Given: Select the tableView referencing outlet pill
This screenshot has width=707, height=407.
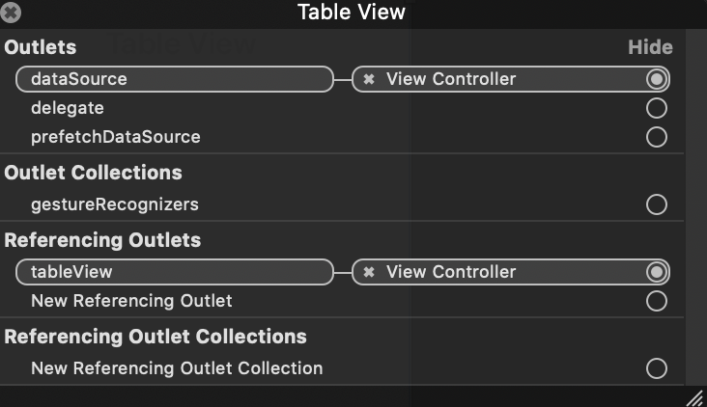Looking at the screenshot, I should point(175,272).
